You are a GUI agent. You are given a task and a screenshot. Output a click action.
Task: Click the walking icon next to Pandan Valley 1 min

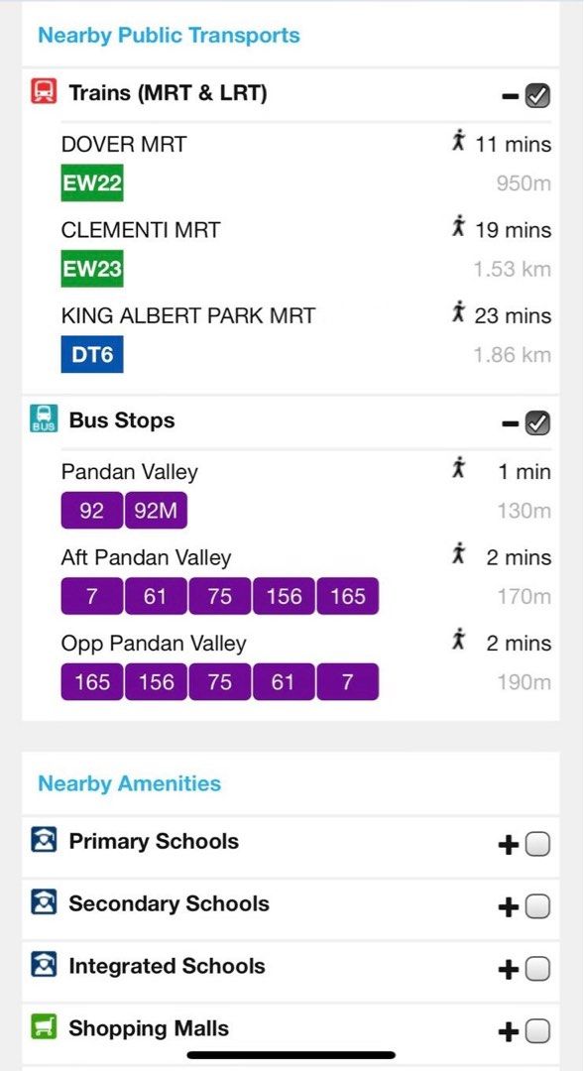[458, 470]
